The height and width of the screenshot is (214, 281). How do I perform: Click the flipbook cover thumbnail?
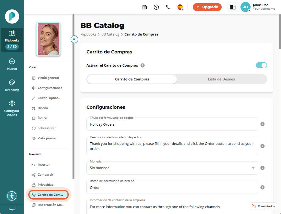point(48,39)
